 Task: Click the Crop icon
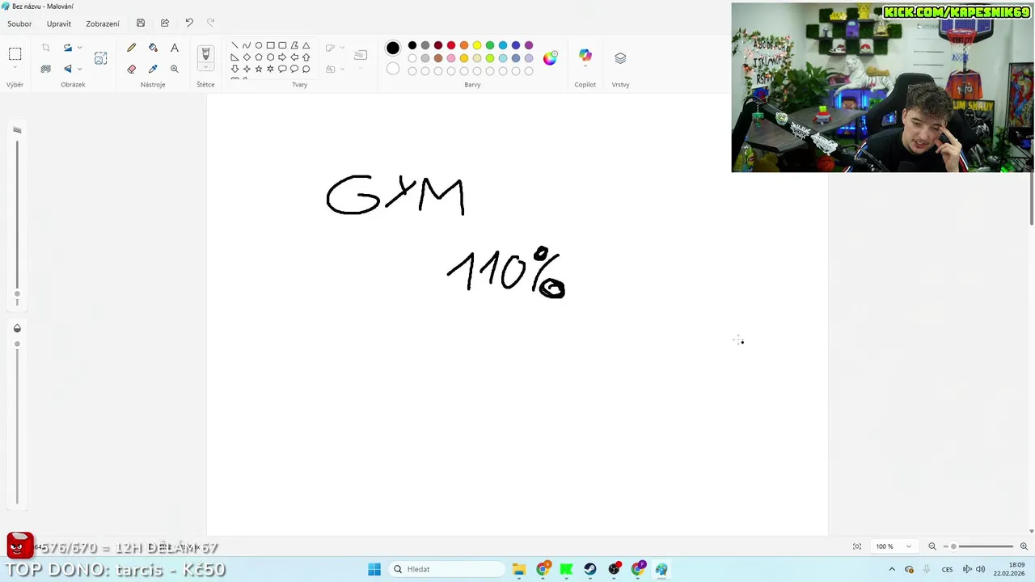click(45, 48)
